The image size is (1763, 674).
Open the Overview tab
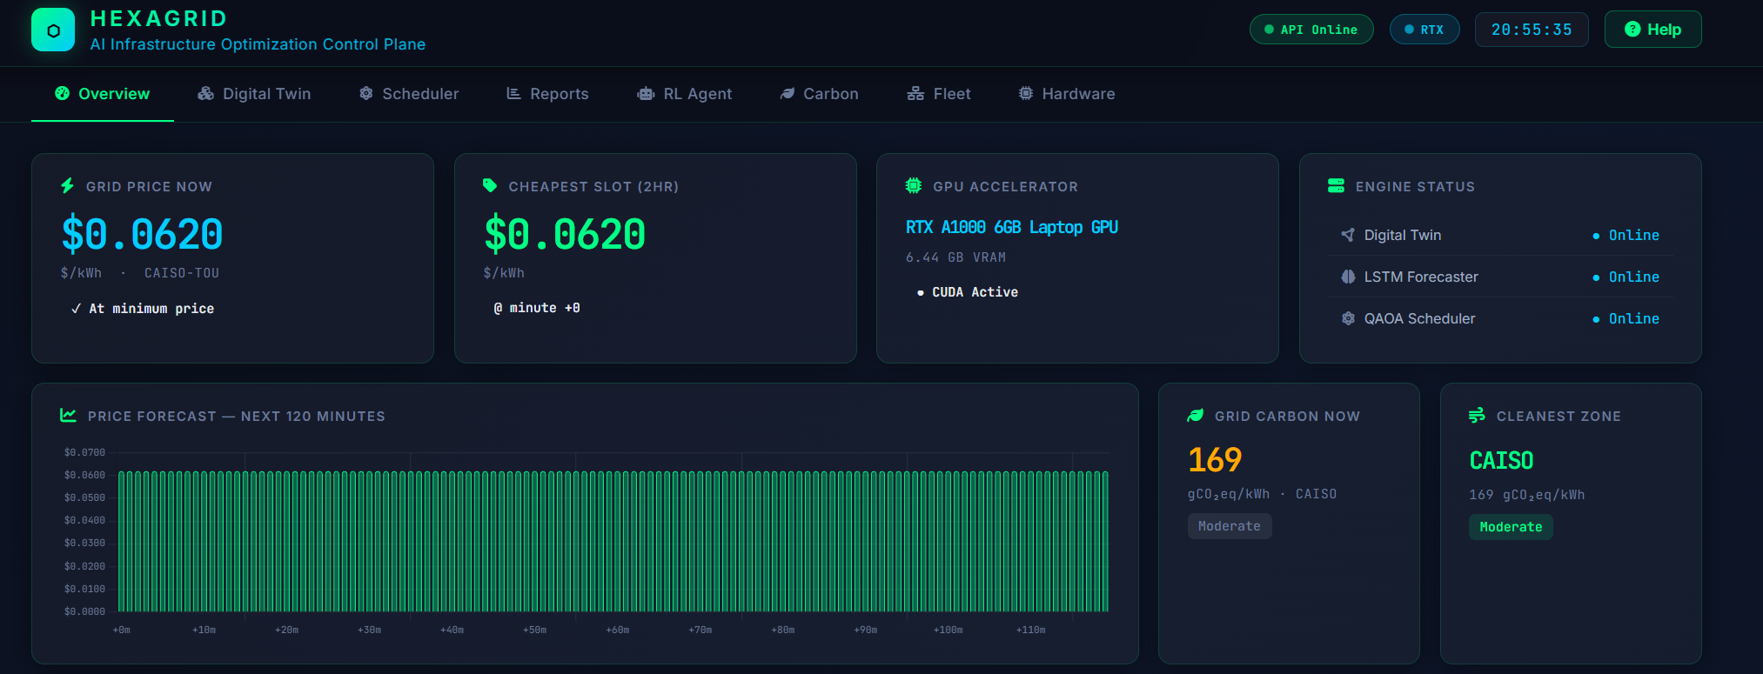(103, 94)
